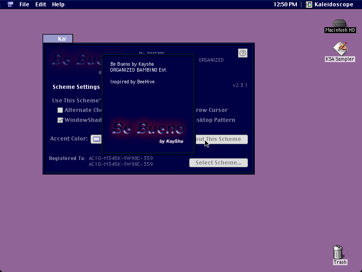The height and width of the screenshot is (272, 362).
Task: Open the File menu
Action: (24, 5)
